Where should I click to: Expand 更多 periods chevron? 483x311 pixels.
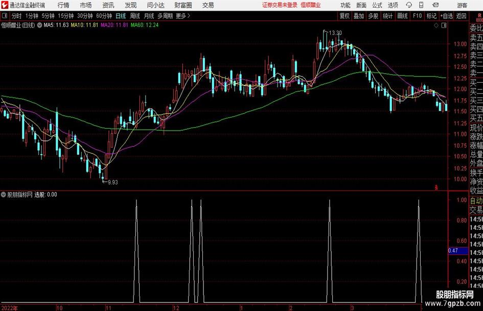coord(183,16)
